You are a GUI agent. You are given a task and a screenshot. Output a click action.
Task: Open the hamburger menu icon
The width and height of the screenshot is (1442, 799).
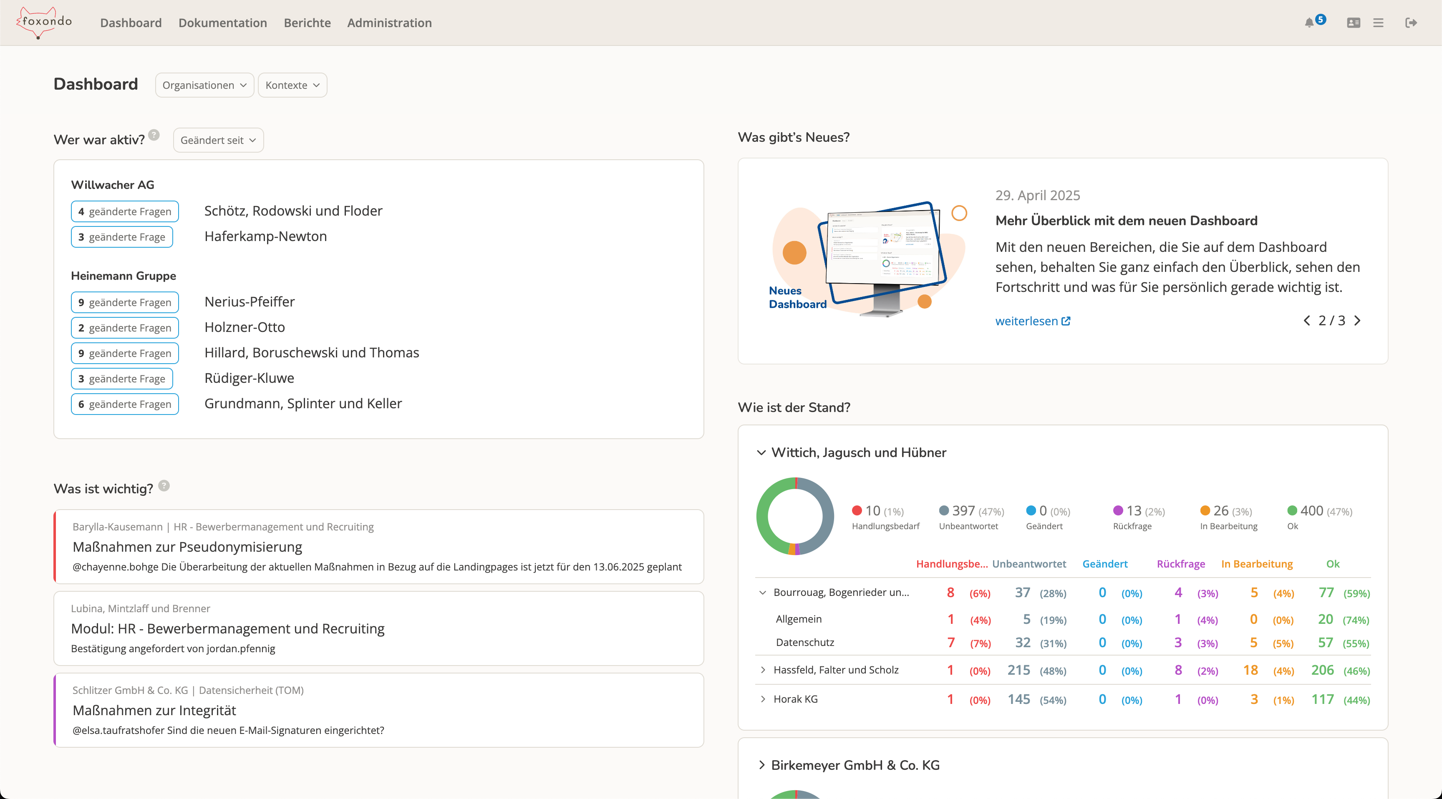tap(1378, 23)
